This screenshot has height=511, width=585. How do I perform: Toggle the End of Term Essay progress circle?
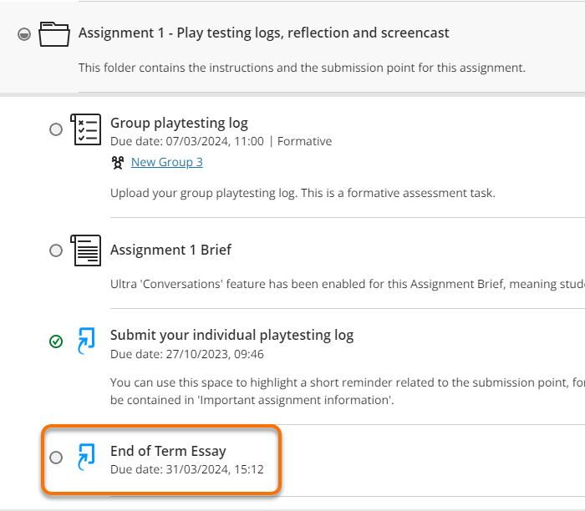point(56,457)
